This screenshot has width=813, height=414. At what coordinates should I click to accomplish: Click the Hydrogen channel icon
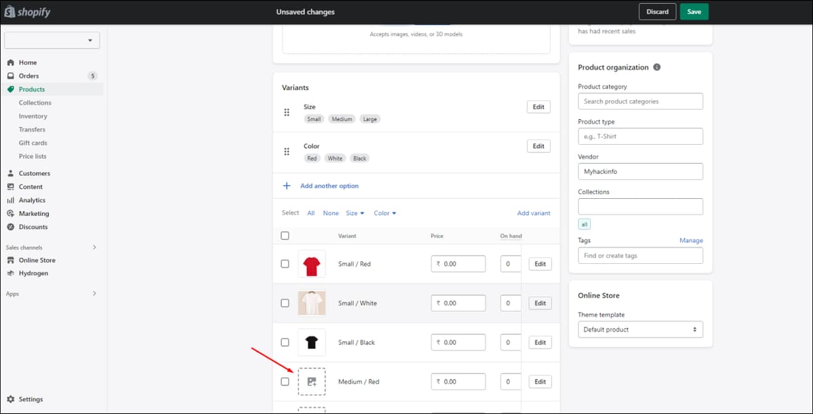pyautogui.click(x=10, y=273)
